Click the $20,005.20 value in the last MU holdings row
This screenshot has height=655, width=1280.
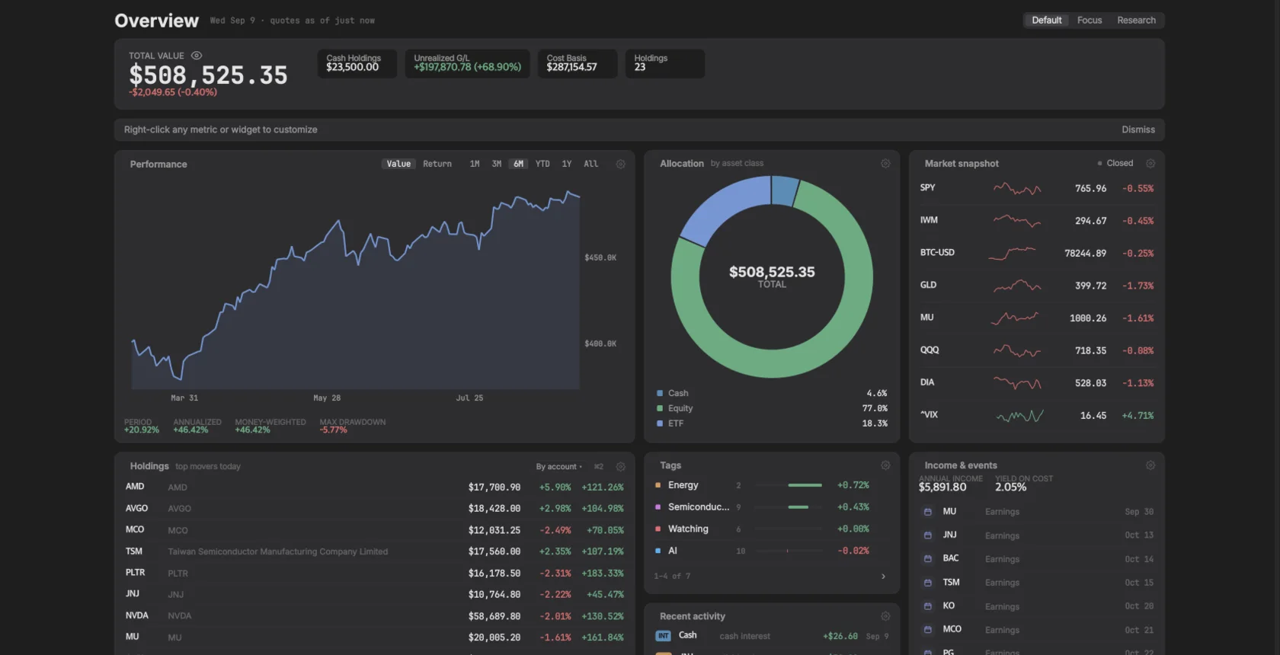click(494, 637)
